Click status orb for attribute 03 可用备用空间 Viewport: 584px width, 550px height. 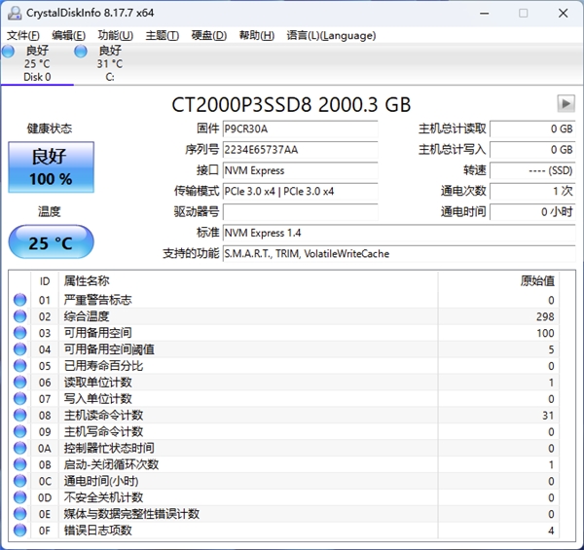pos(20,333)
